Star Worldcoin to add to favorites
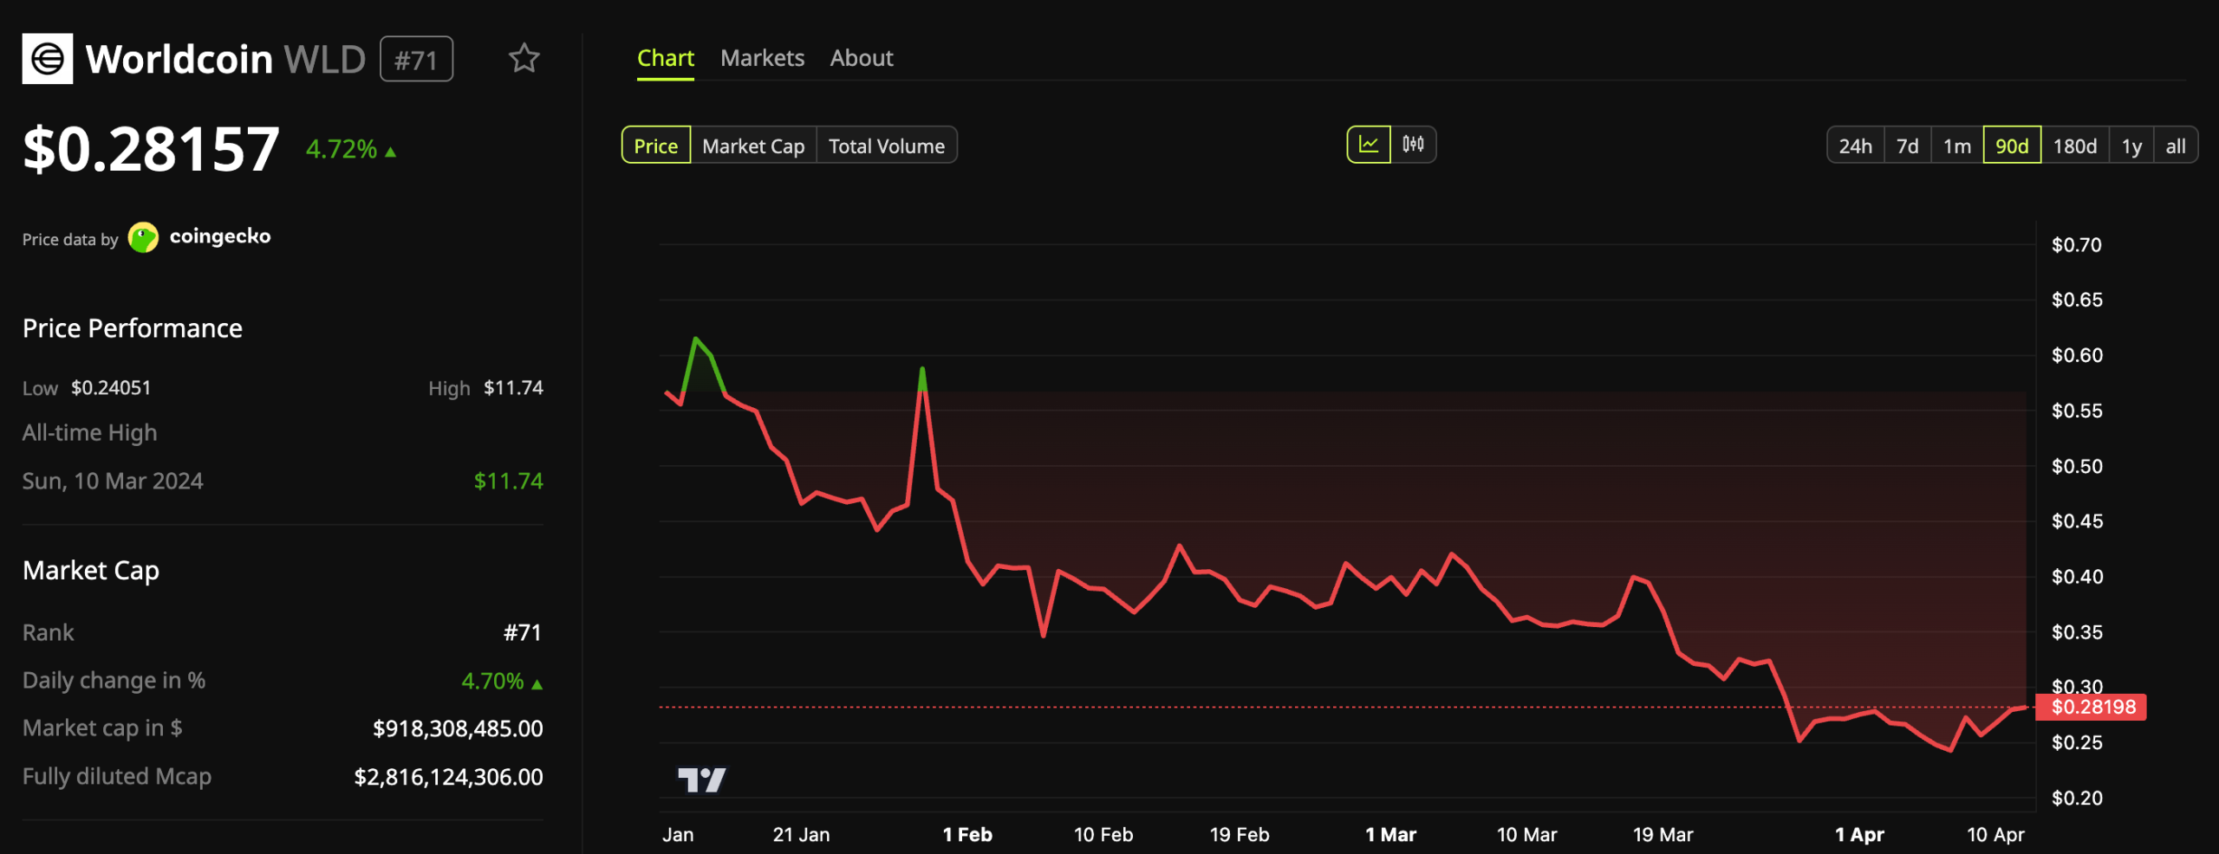2219x854 pixels. pos(525,58)
